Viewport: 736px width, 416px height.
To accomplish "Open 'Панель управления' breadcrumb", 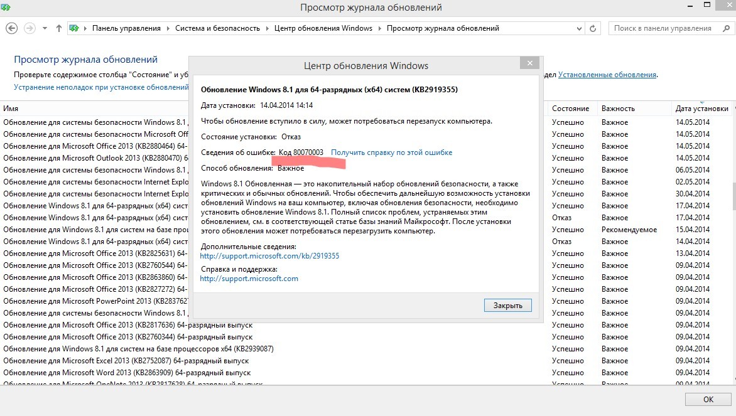I will click(x=126, y=28).
